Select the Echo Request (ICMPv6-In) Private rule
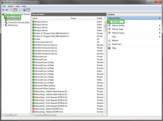 pyautogui.click(x=68, y=106)
